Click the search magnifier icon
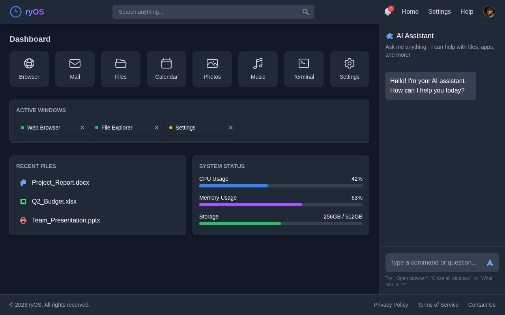Viewport: 505px width, 315px height. point(306,12)
